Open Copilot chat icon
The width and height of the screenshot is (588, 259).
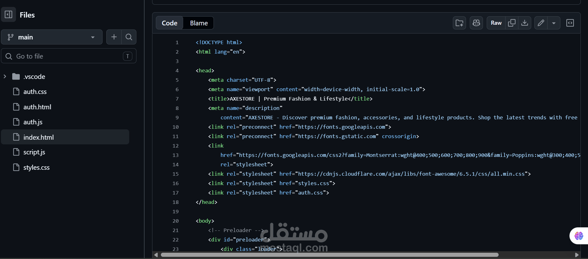(x=476, y=23)
